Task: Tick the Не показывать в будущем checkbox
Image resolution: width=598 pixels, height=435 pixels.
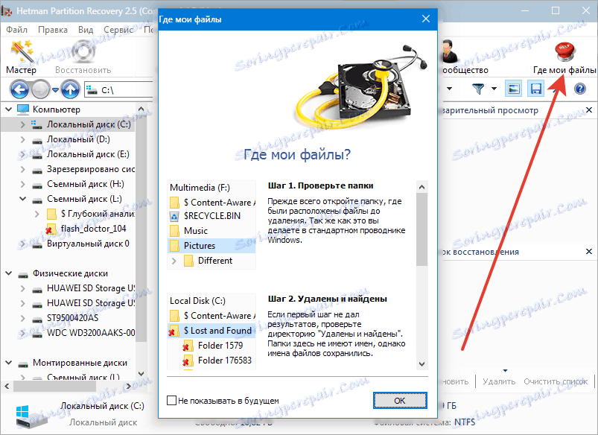Action: (x=171, y=400)
